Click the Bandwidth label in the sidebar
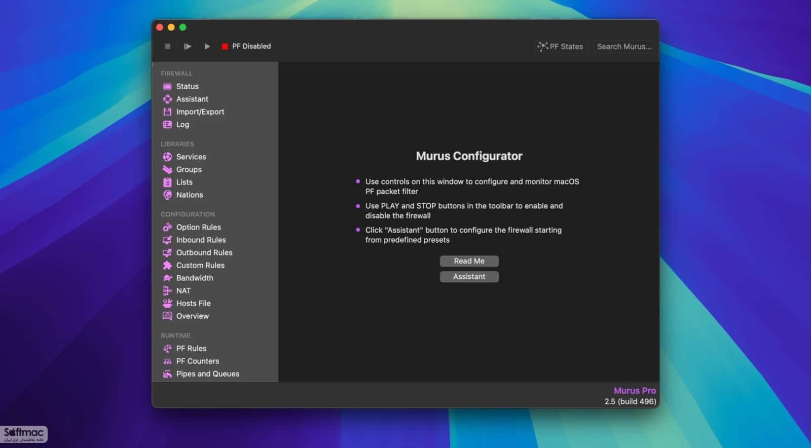The height and width of the screenshot is (448, 811). (195, 278)
